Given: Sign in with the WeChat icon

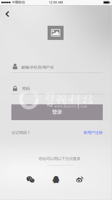Looking at the screenshot, I should [x=31, y=180].
